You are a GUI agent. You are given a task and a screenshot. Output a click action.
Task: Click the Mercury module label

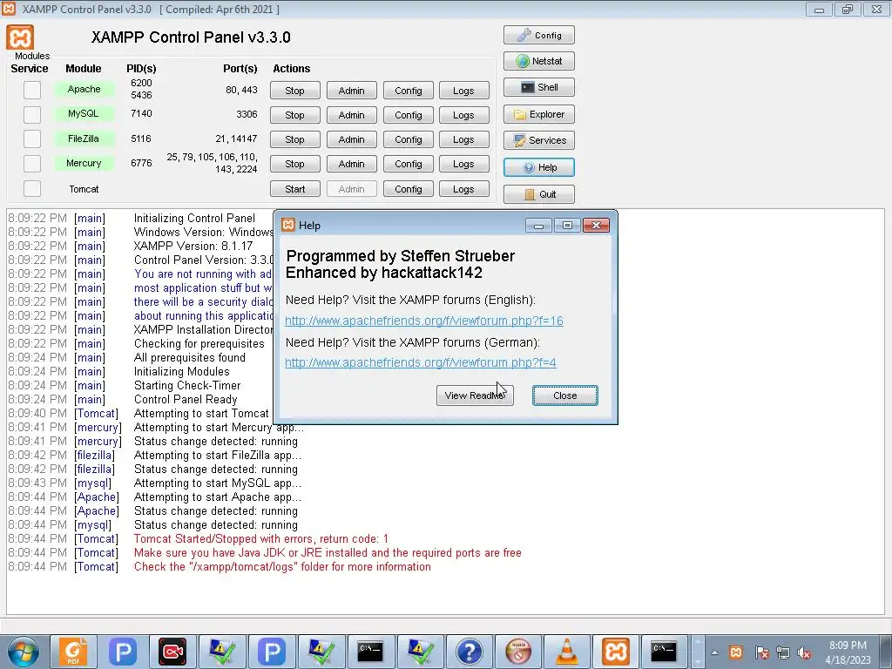coord(84,163)
